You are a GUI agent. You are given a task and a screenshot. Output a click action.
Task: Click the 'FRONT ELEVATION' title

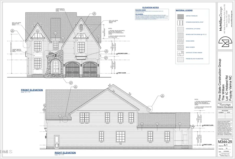[x=32, y=90]
